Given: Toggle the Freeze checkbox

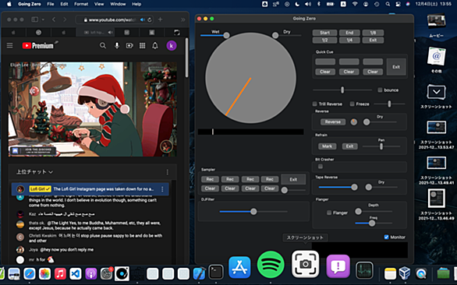Looking at the screenshot, I should 352,104.
